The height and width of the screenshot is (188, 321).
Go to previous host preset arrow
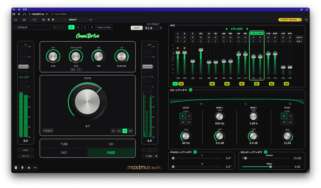pyautogui.click(x=48, y=20)
